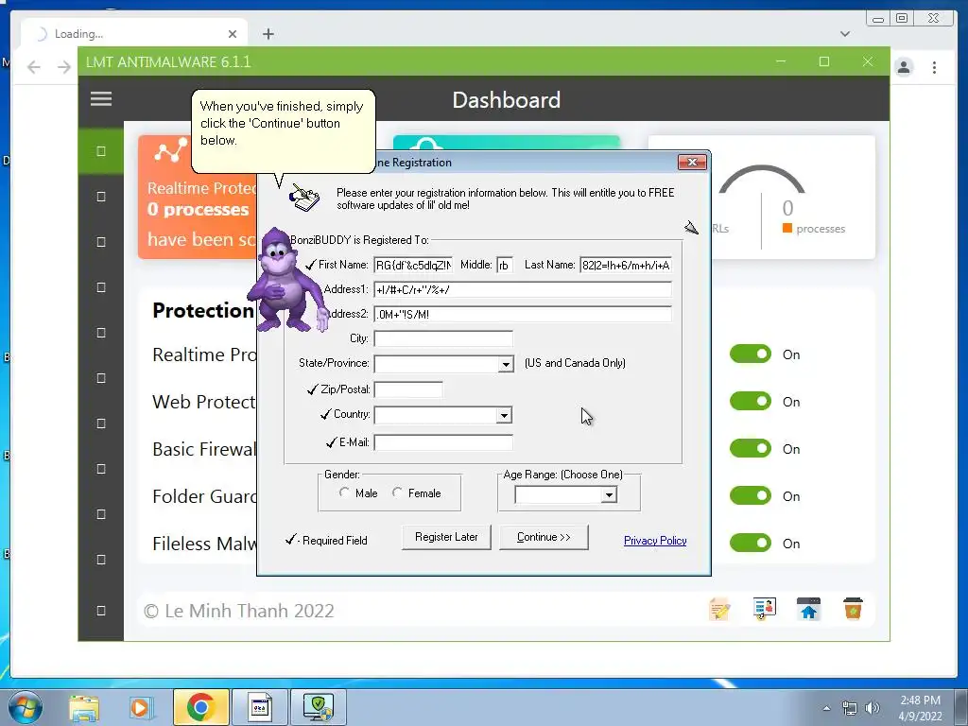Select the Male gender radio button

click(344, 493)
